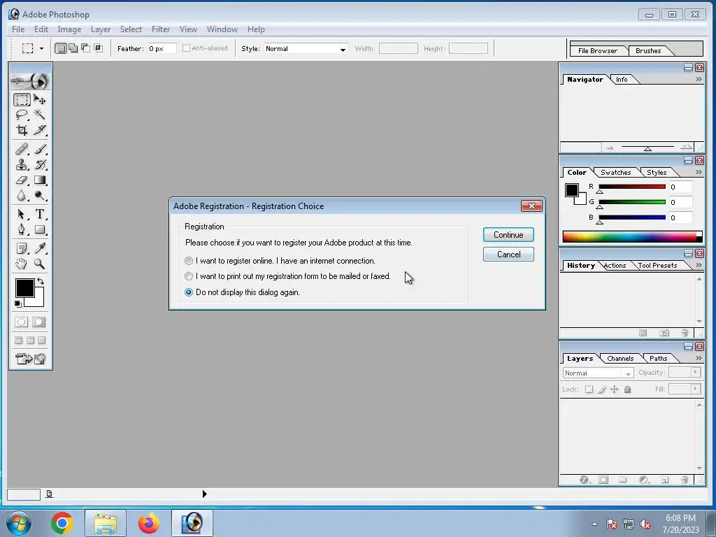Image resolution: width=716 pixels, height=537 pixels.
Task: Open the Layers palette options menu
Action: tap(699, 359)
